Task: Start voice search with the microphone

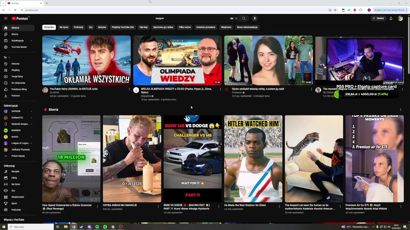Action: pos(255,18)
